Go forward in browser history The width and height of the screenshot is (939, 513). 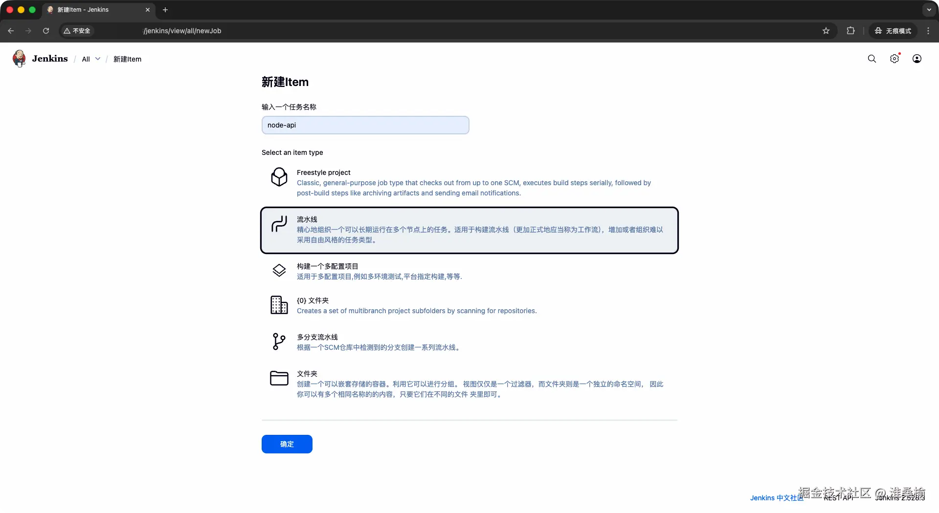pos(28,31)
